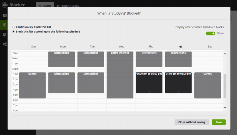Click the Mon column header

63,46
